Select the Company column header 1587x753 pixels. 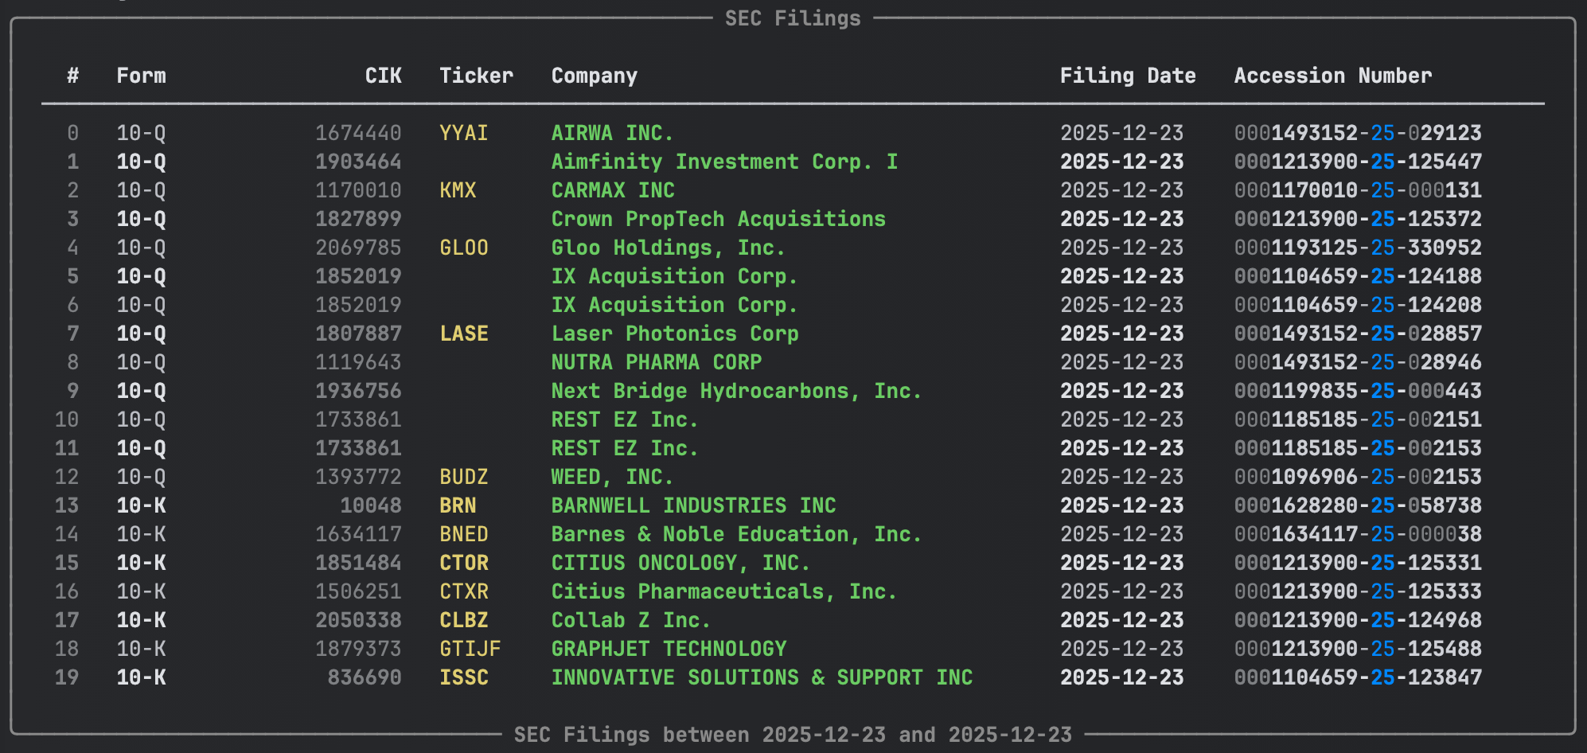[x=594, y=76]
